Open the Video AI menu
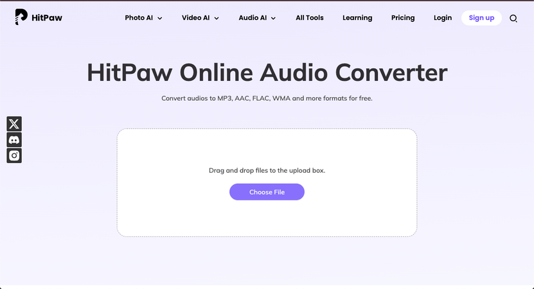This screenshot has width=534, height=289. pyautogui.click(x=196, y=18)
